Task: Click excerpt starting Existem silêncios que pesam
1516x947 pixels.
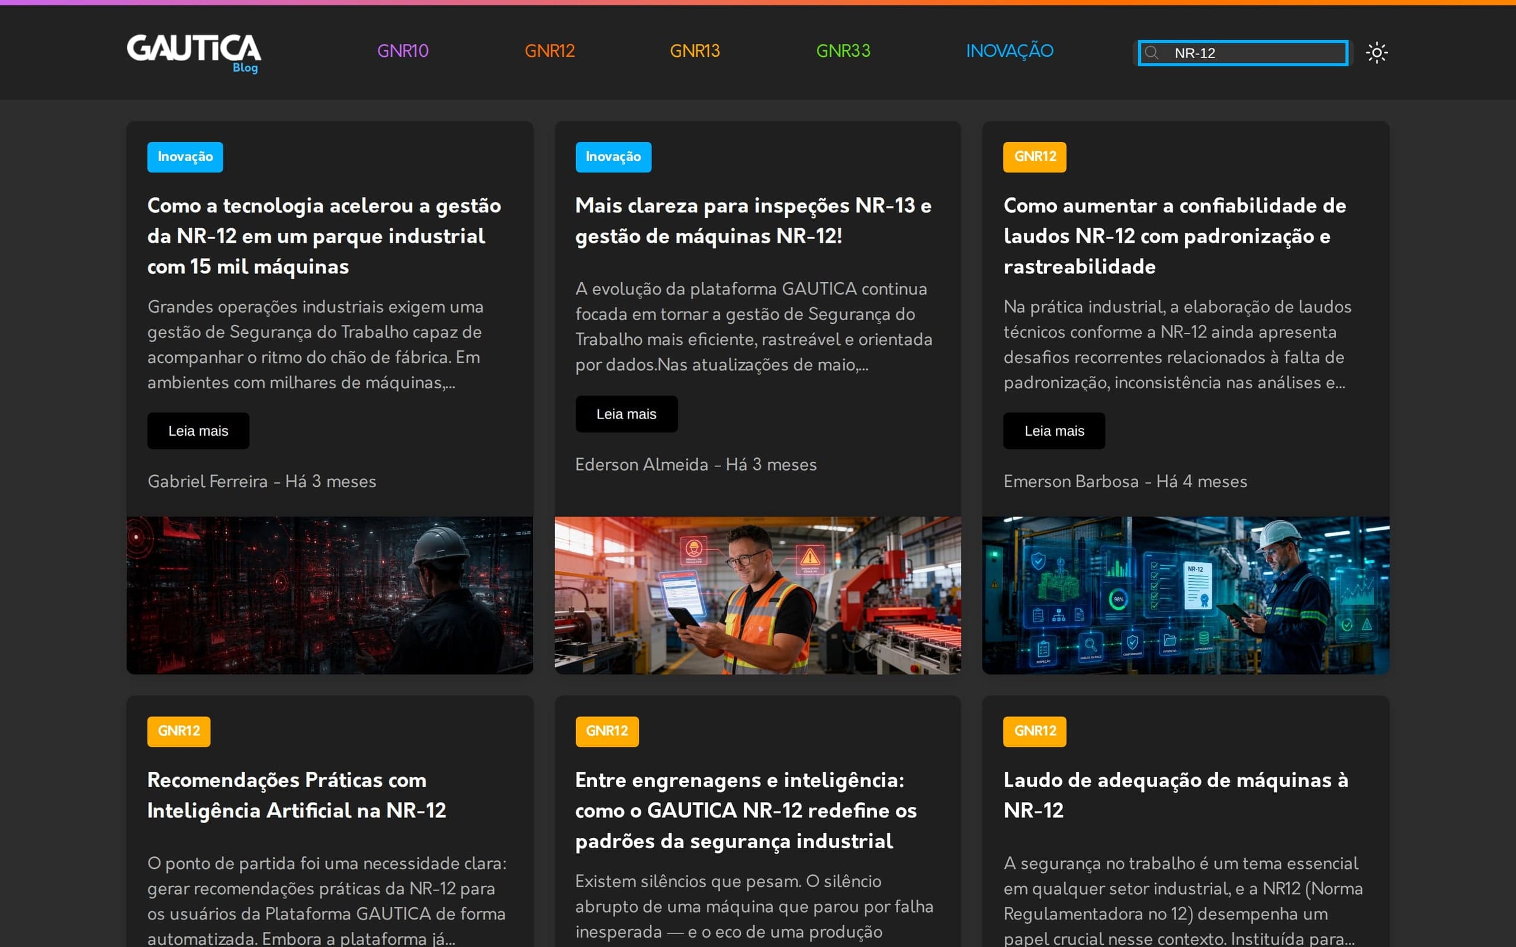Action: (x=754, y=906)
